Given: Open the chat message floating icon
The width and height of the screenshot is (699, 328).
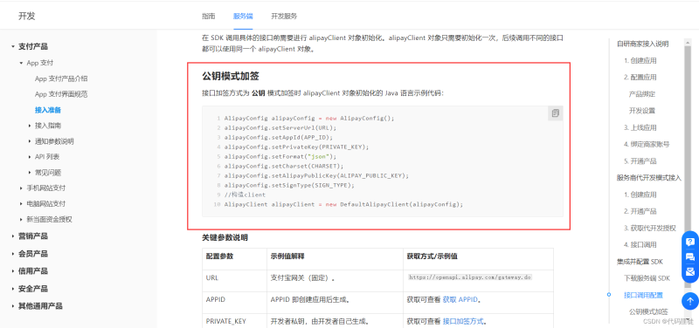Looking at the screenshot, I should pyautogui.click(x=690, y=256).
